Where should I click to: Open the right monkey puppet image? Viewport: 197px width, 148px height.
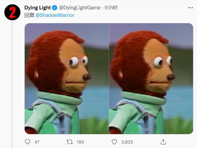pyautogui.click(x=151, y=79)
